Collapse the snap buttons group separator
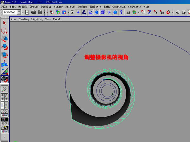 (x=139, y=12)
